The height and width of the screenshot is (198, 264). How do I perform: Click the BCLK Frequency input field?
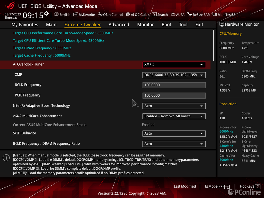pyautogui.click(x=174, y=85)
